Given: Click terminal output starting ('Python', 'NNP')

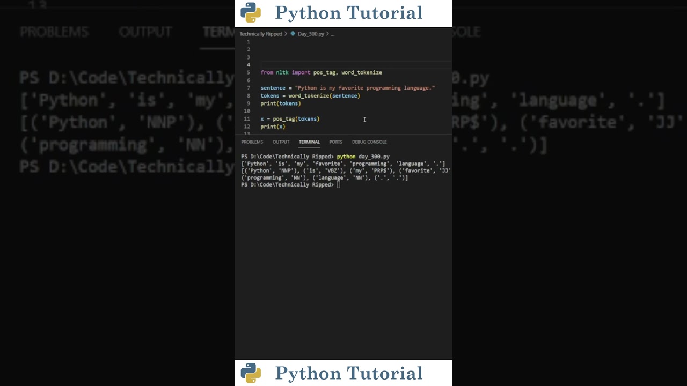Looking at the screenshot, I should click(x=346, y=170).
